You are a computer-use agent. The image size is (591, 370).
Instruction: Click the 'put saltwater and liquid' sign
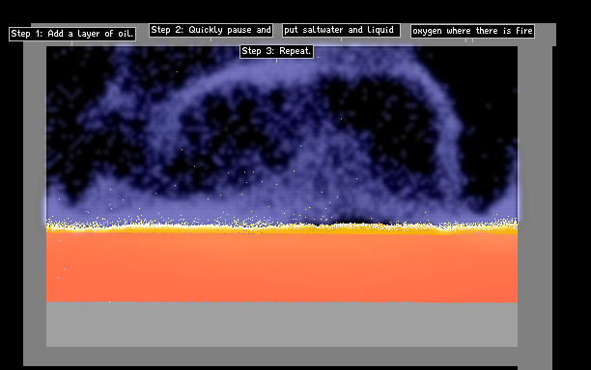click(x=341, y=30)
